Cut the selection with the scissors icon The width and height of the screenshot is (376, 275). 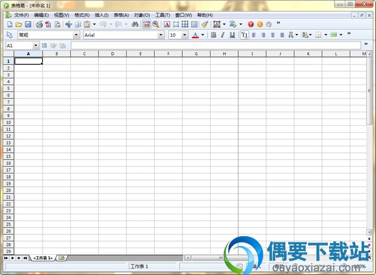click(68, 24)
